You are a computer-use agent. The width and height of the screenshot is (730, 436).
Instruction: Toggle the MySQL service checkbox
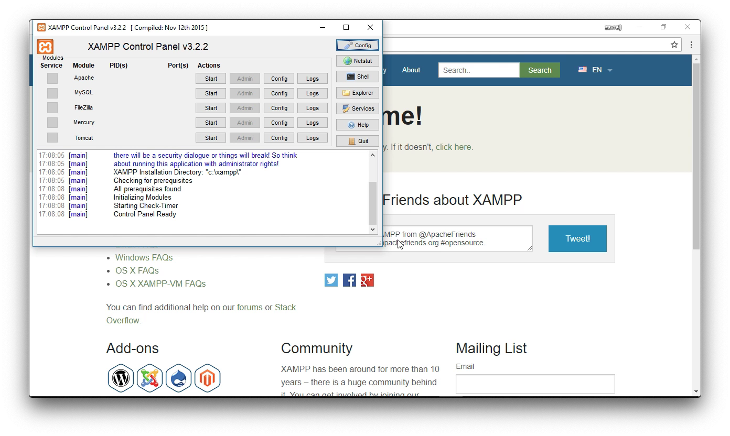tap(52, 93)
